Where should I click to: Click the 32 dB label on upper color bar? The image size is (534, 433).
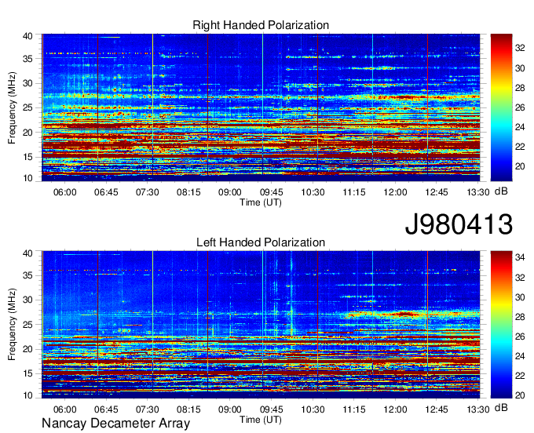(x=520, y=49)
